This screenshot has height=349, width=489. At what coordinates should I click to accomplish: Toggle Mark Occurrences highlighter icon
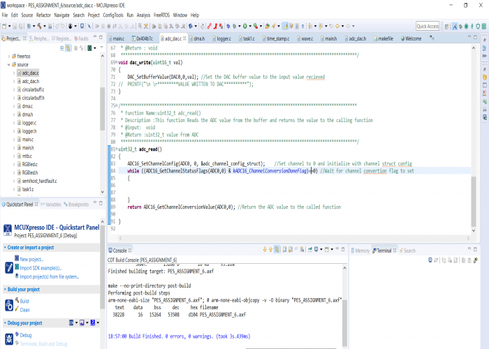285,27
